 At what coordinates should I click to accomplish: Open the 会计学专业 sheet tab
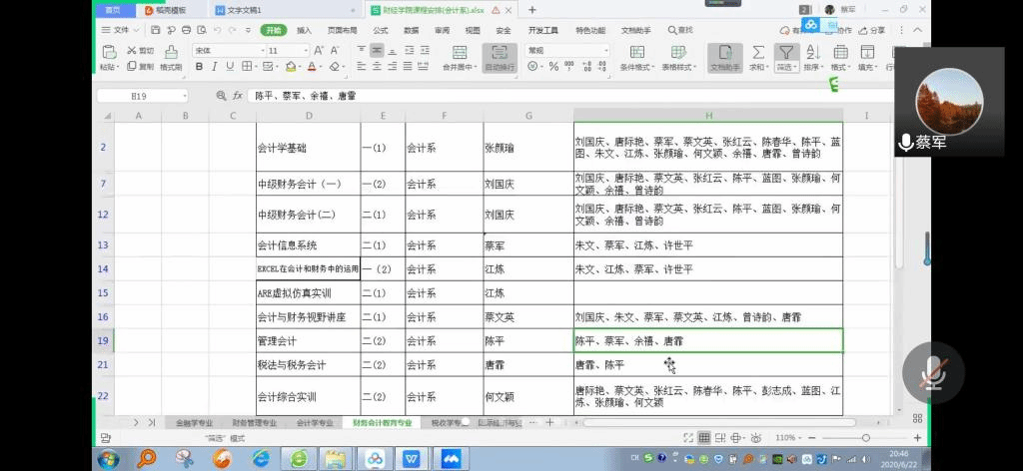314,423
